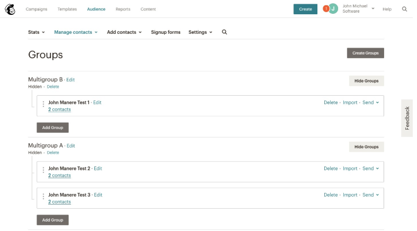Open the Content menu item
This screenshot has width=417, height=231.
tap(148, 9)
